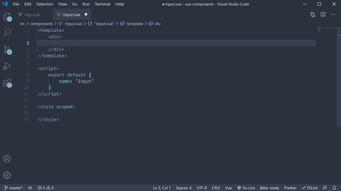Open the More Actions ellipsis menu
The width and height of the screenshot is (341, 191).
coord(333,14)
